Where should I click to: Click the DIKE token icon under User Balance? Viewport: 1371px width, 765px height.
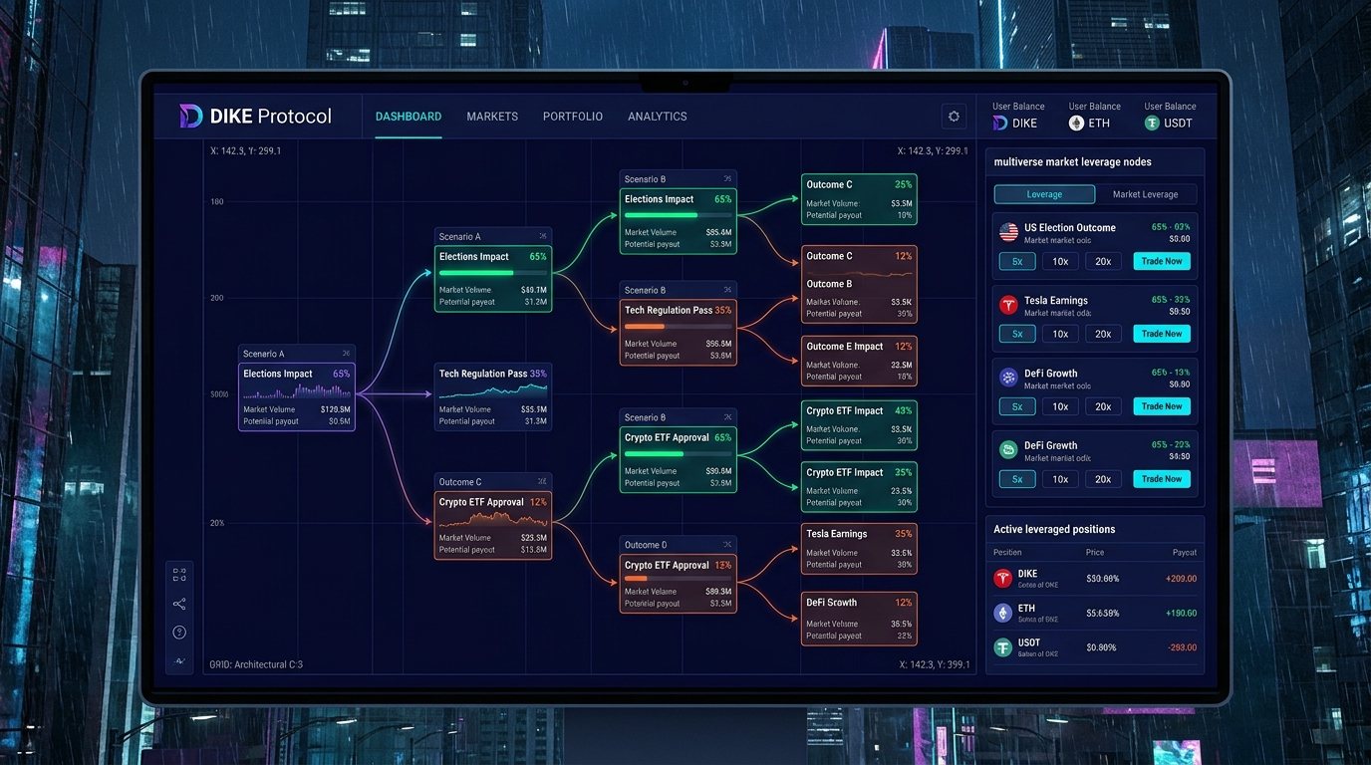1000,124
